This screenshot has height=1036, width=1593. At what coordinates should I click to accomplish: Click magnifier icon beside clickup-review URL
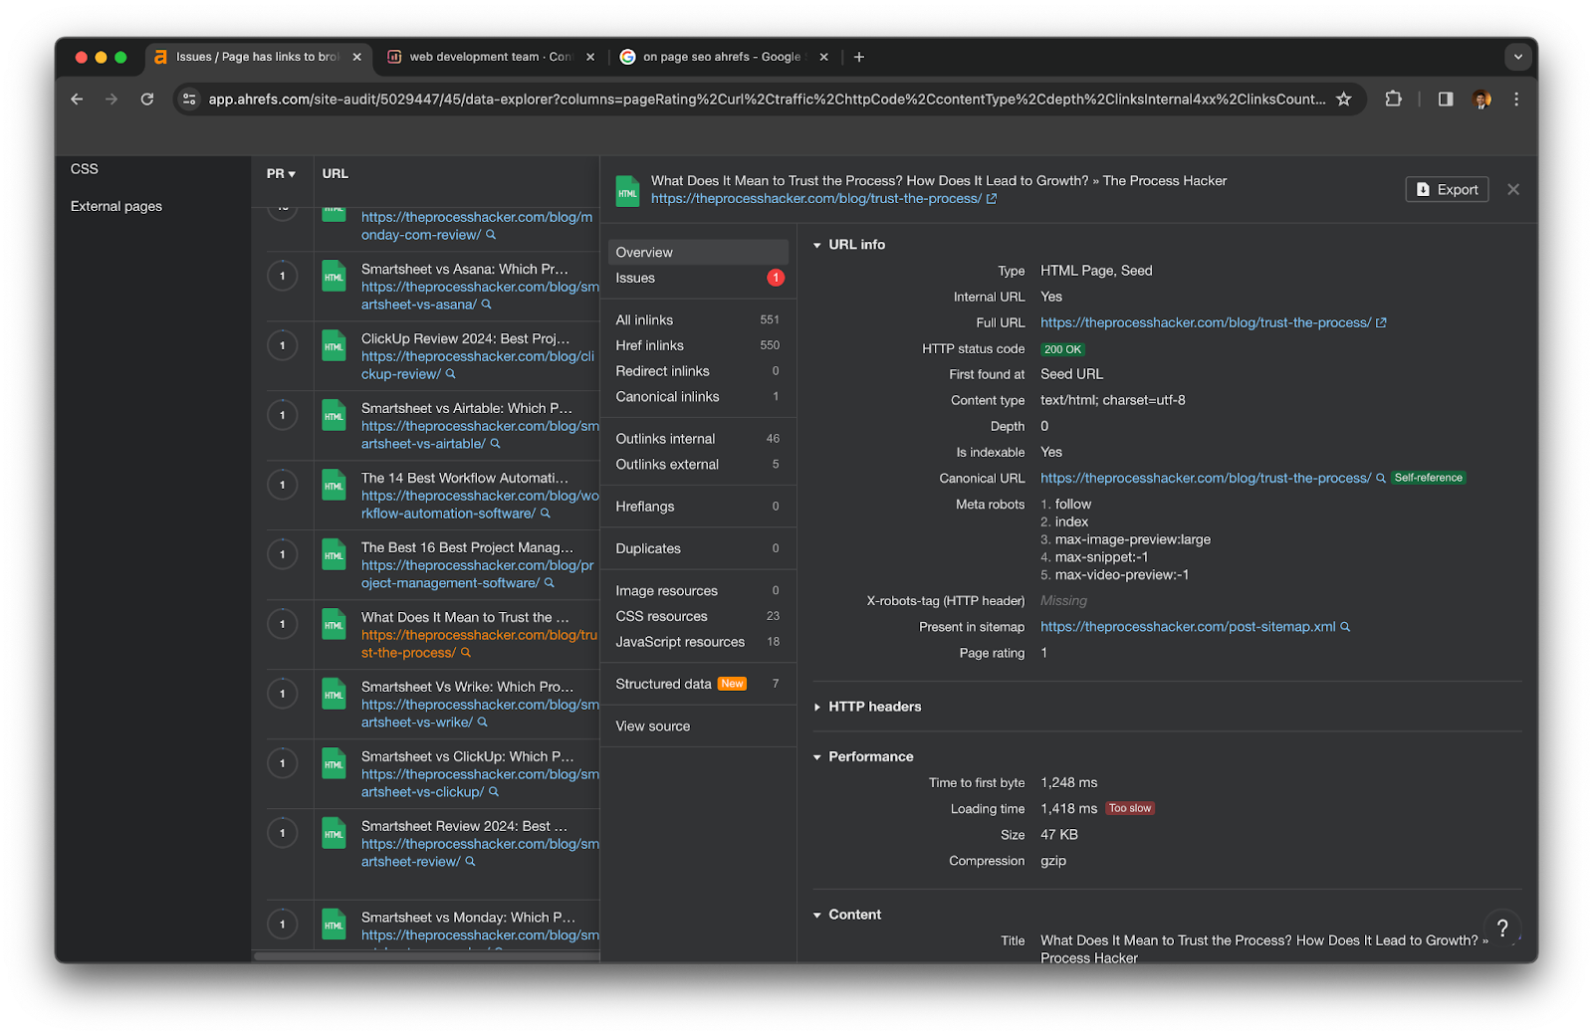coord(451,374)
